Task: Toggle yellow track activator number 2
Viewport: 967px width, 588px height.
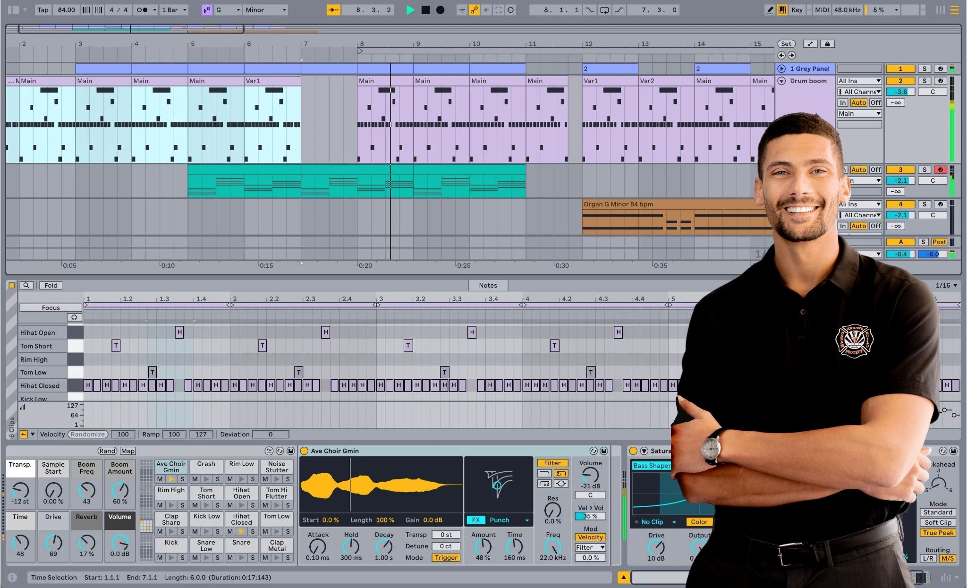Action: tap(900, 81)
